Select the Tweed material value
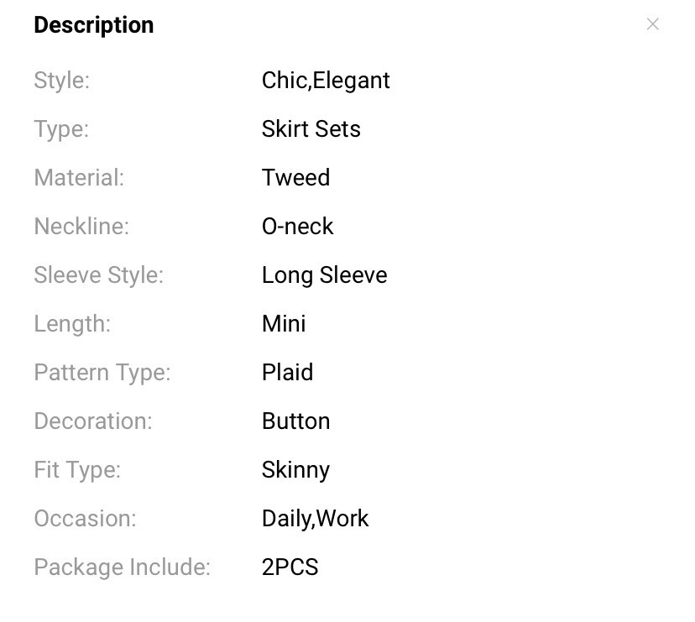 point(296,178)
